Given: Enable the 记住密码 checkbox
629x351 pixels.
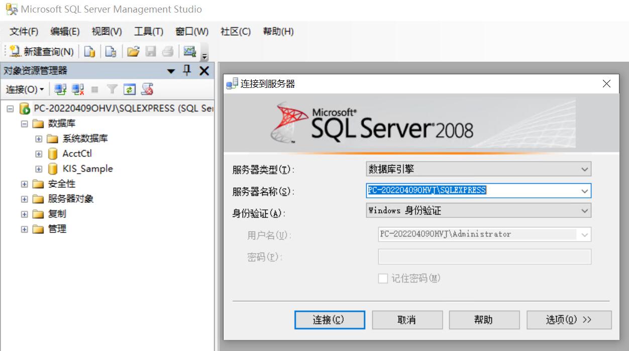Looking at the screenshot, I should point(383,278).
